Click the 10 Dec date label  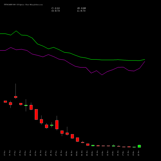coord(97,153)
